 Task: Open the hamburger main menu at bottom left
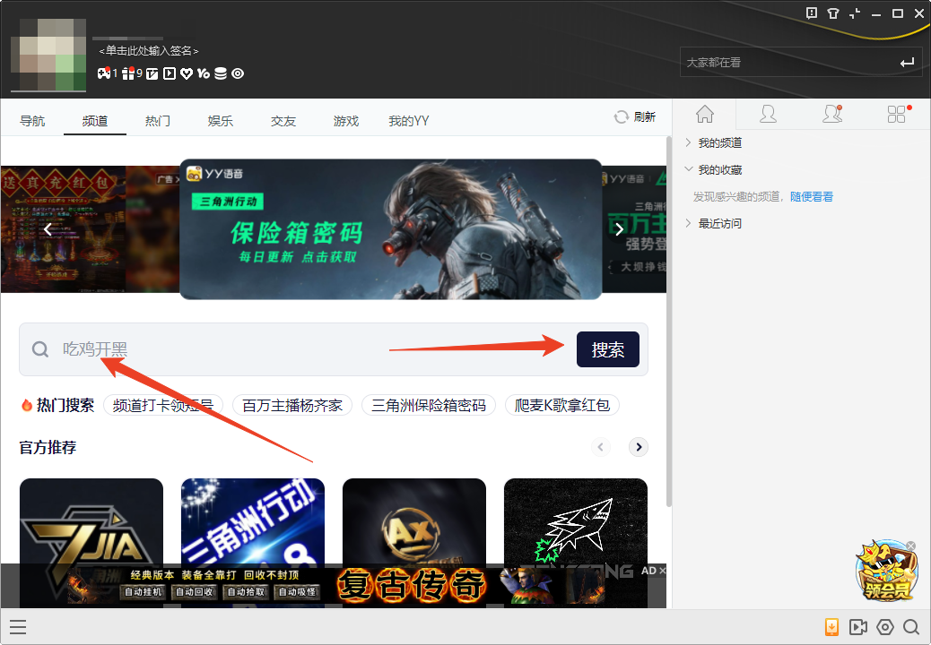18,626
